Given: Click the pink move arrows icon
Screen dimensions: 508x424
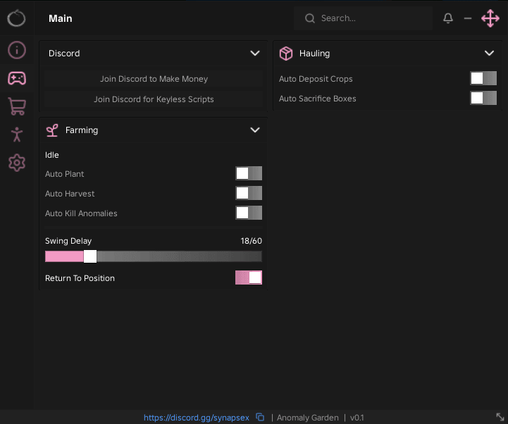Looking at the screenshot, I should coord(490,18).
